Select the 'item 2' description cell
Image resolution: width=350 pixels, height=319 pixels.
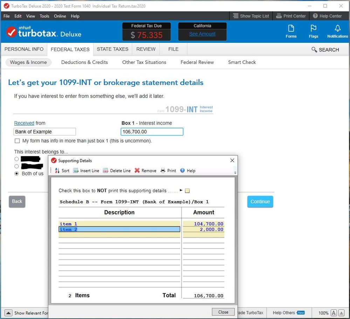(x=119, y=230)
